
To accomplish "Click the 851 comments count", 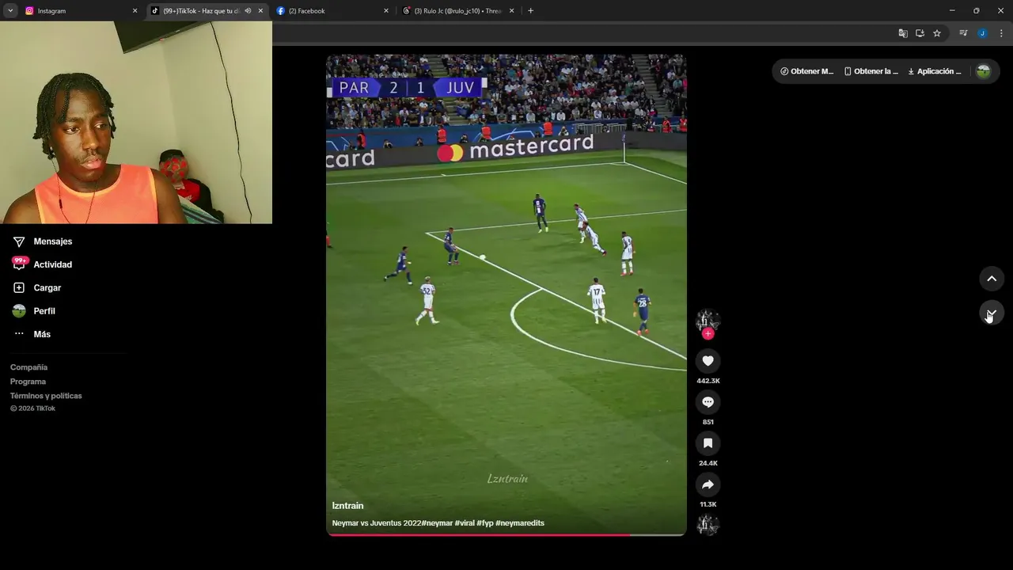I will [708, 422].
